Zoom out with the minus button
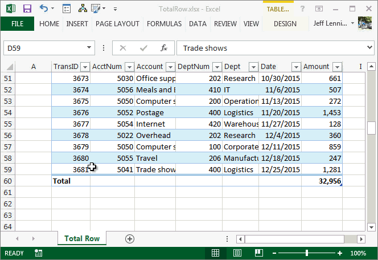Viewport: 378px width, 260px height. (x=274, y=253)
